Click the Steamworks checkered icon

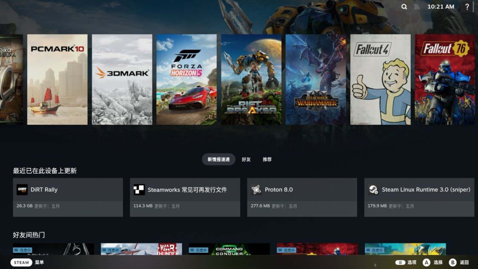point(139,190)
